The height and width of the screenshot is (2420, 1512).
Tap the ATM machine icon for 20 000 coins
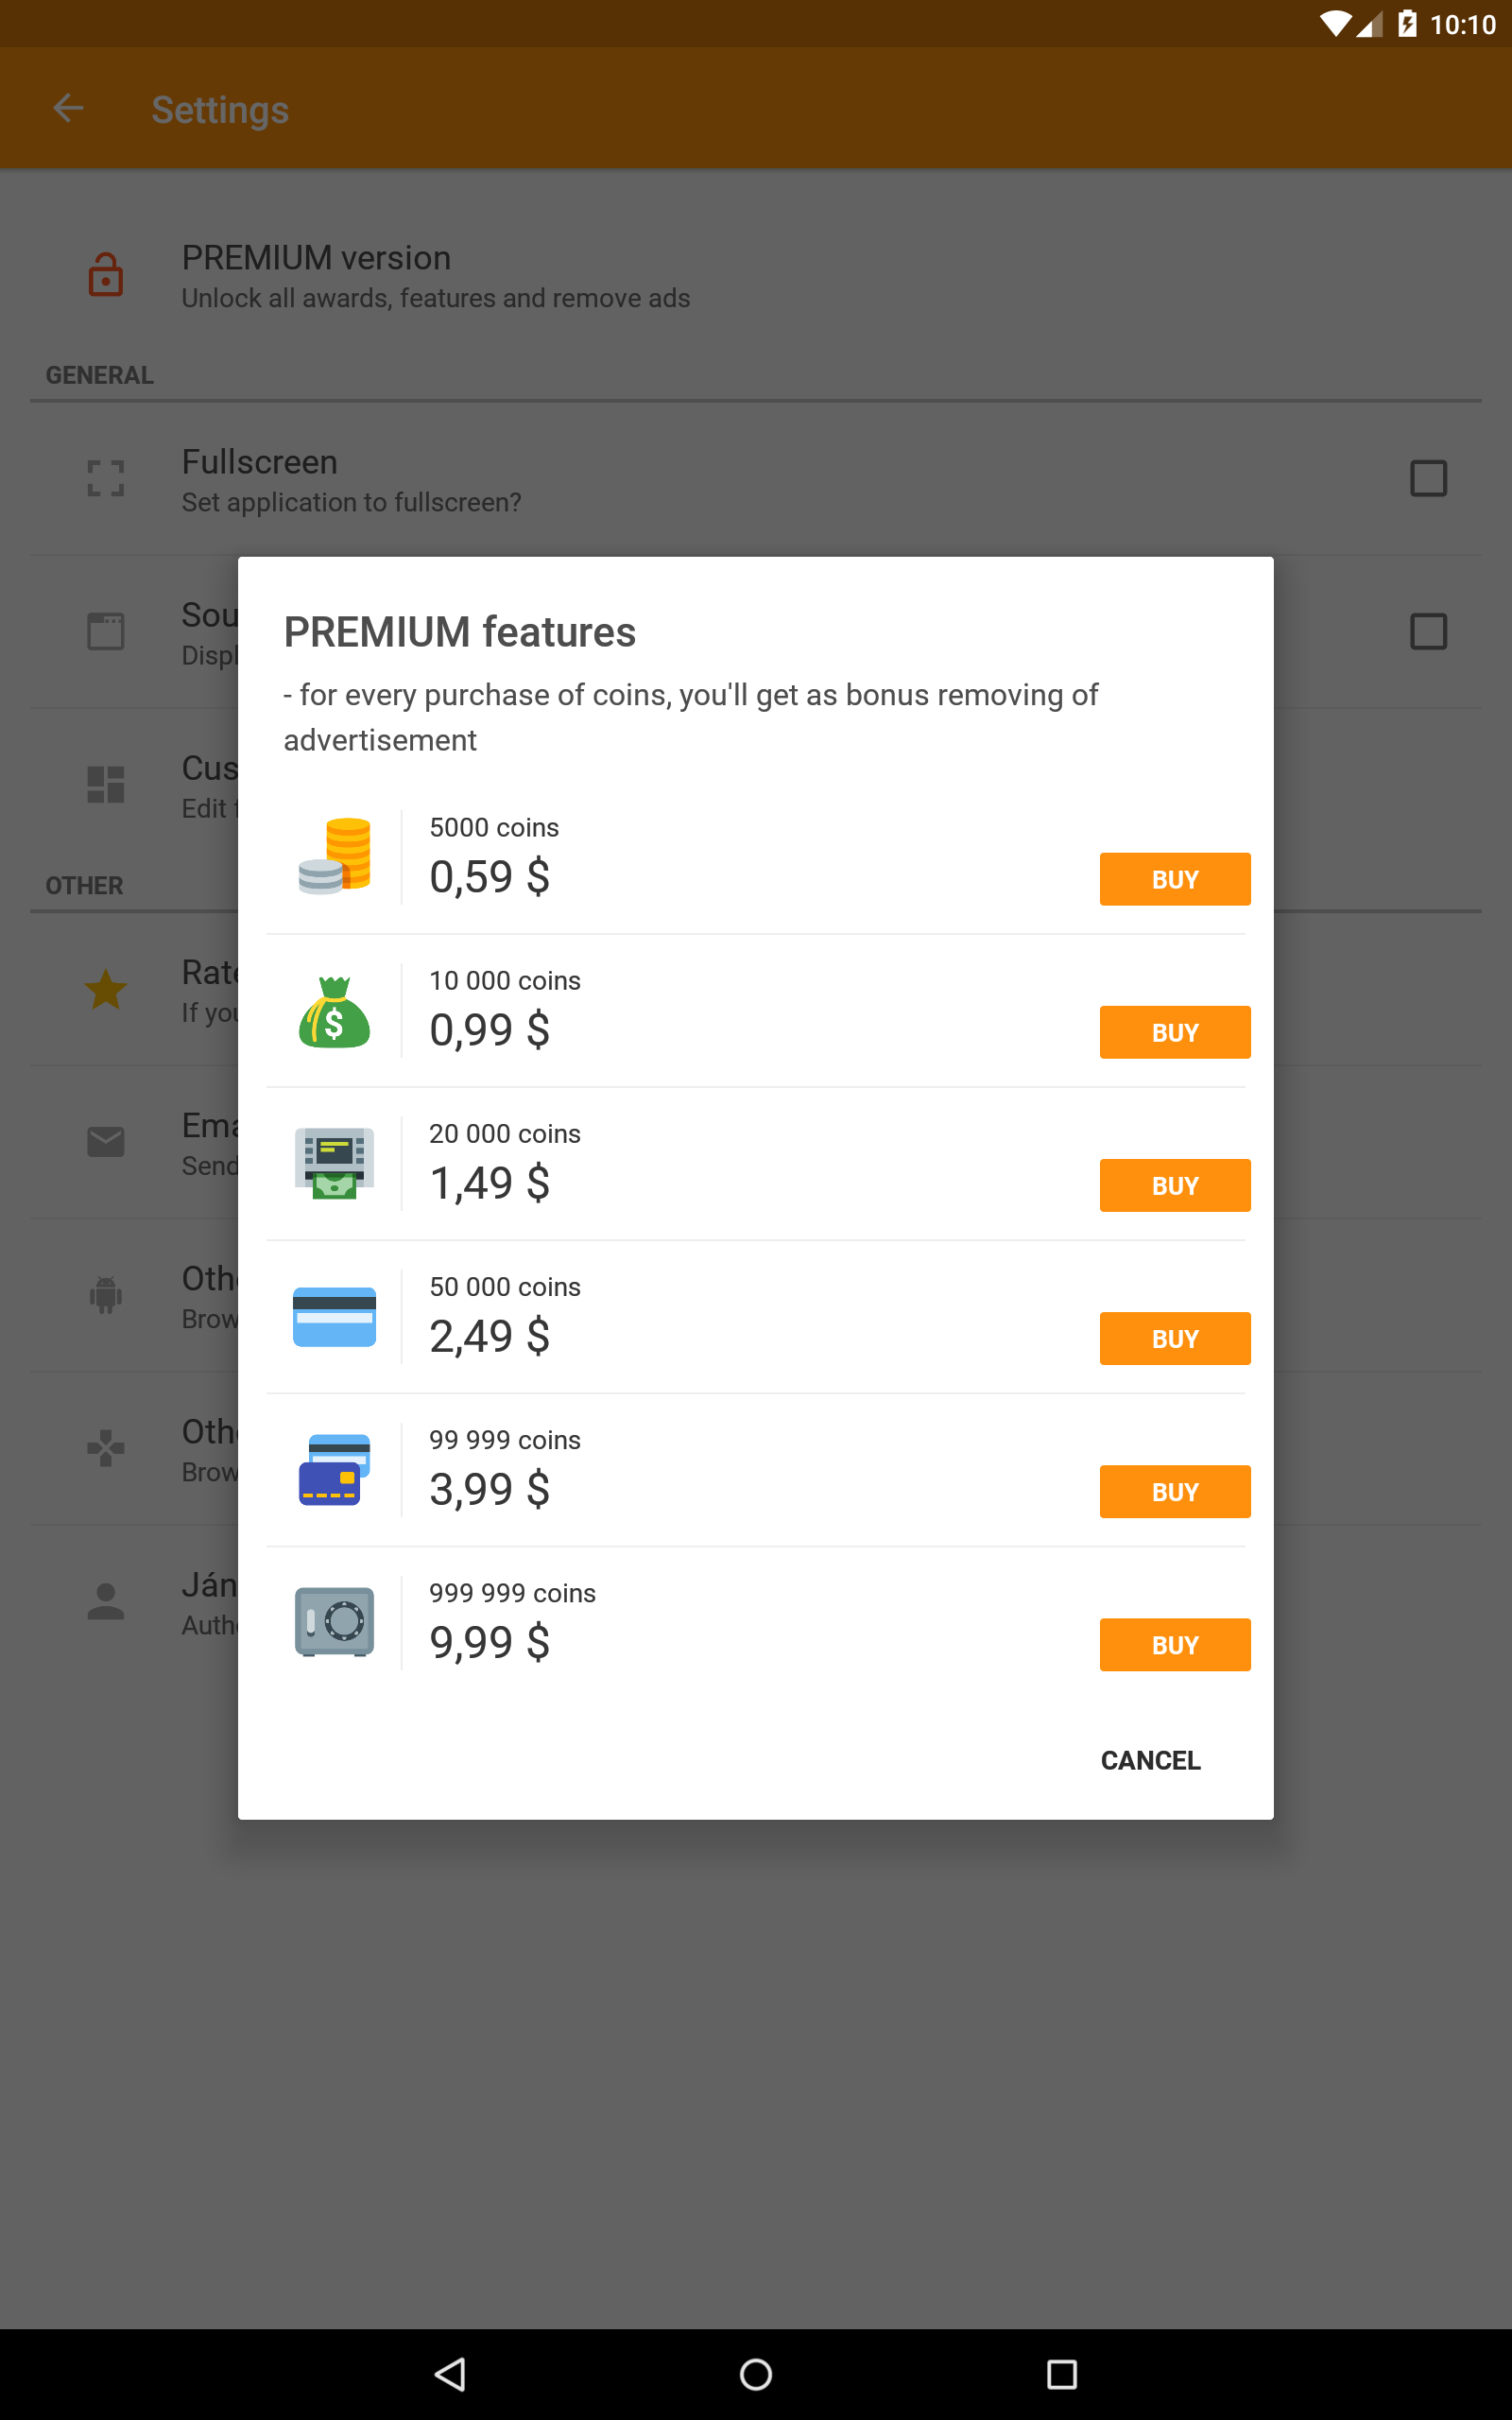pos(334,1164)
